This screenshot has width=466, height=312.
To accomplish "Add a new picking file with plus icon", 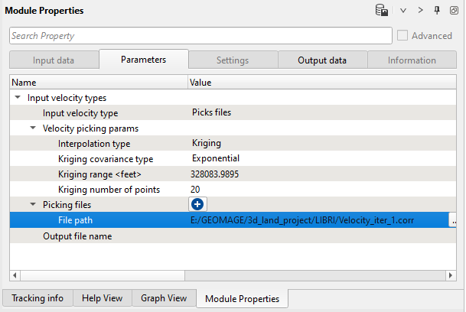I will pyautogui.click(x=197, y=204).
